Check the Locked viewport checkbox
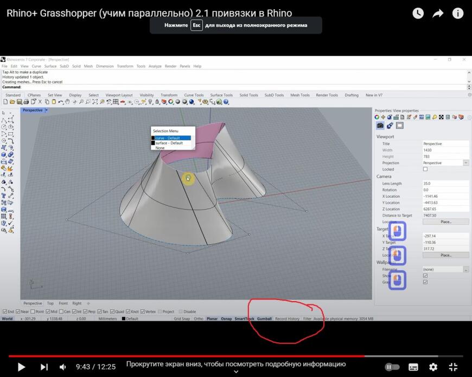The image size is (472, 377). pyautogui.click(x=425, y=169)
